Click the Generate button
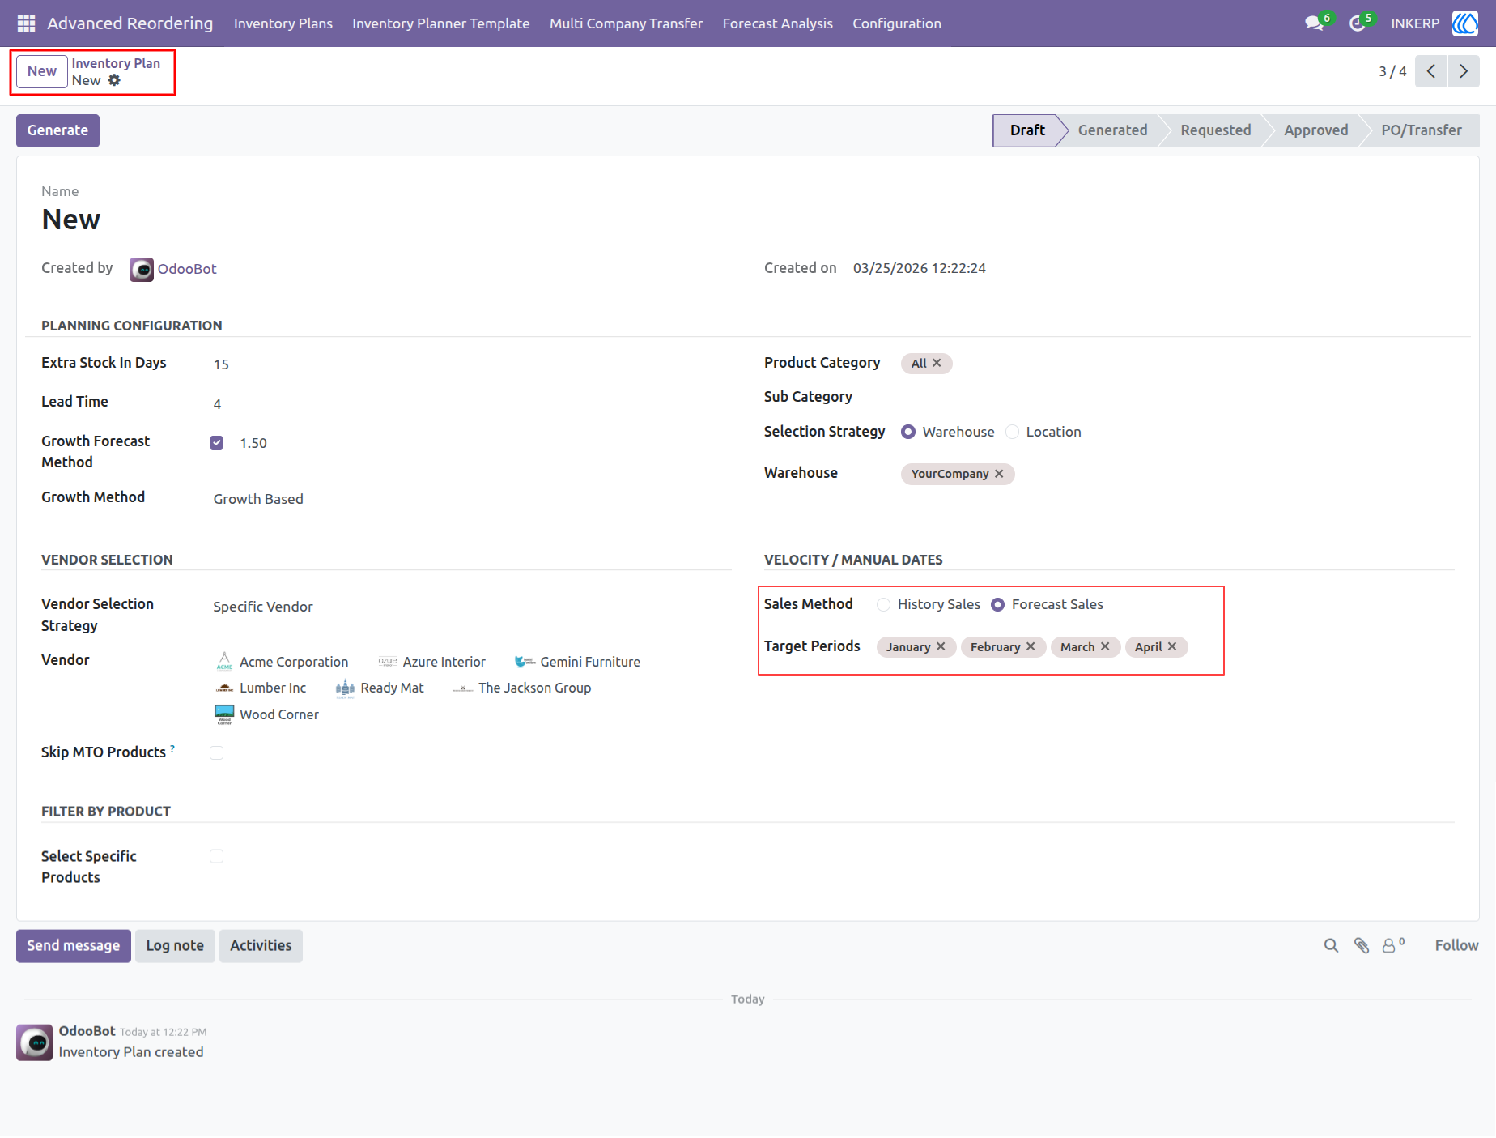This screenshot has width=1496, height=1138. [57, 130]
